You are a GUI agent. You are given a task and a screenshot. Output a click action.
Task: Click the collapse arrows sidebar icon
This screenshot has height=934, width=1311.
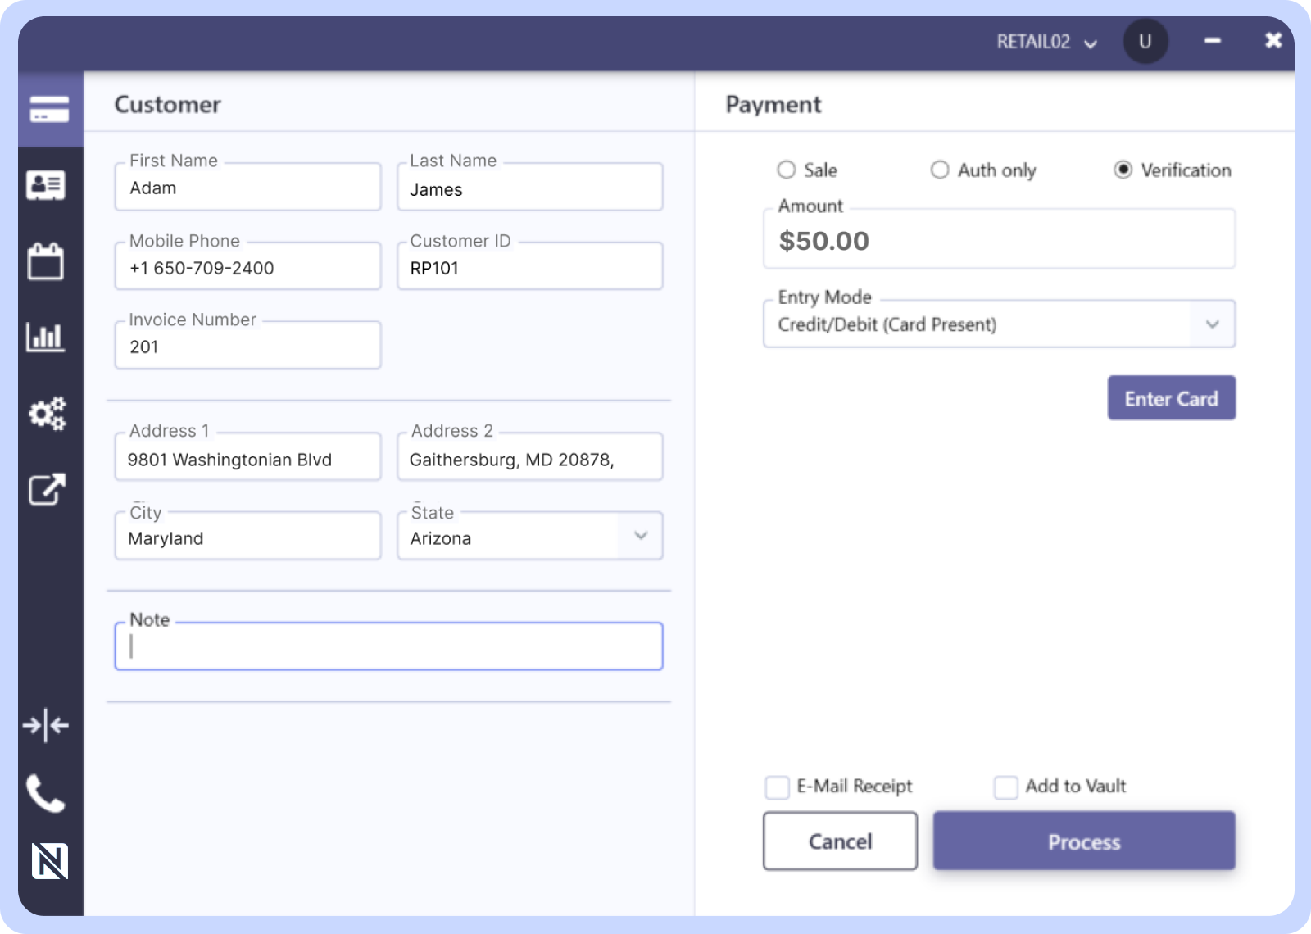point(46,725)
